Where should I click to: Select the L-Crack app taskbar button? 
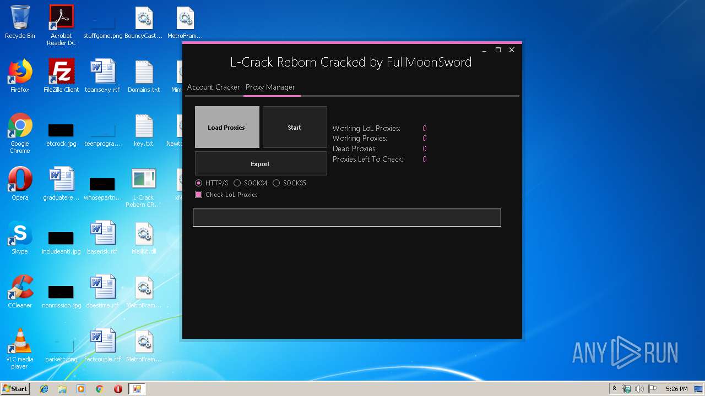(x=137, y=389)
